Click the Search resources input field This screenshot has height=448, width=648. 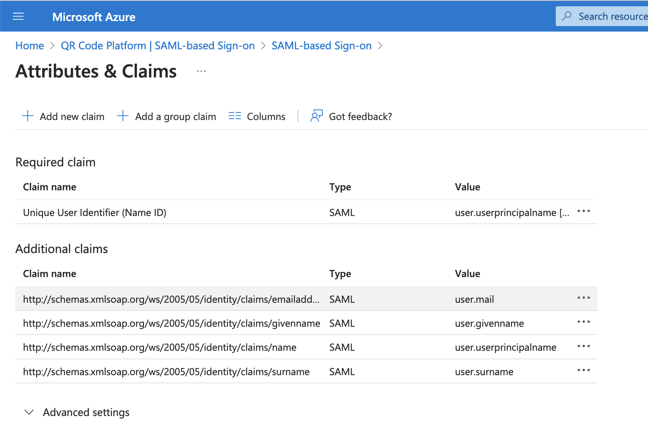pos(602,16)
